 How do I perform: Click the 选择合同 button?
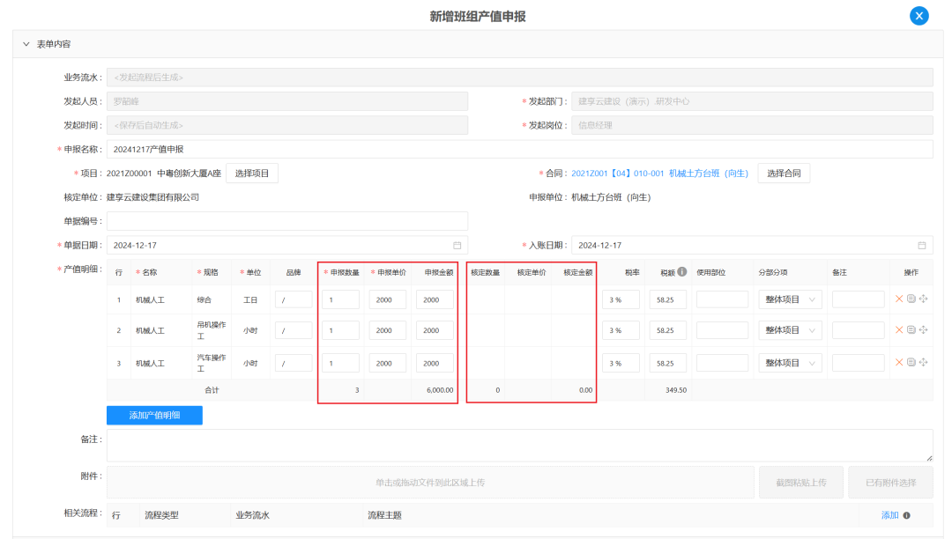(784, 174)
